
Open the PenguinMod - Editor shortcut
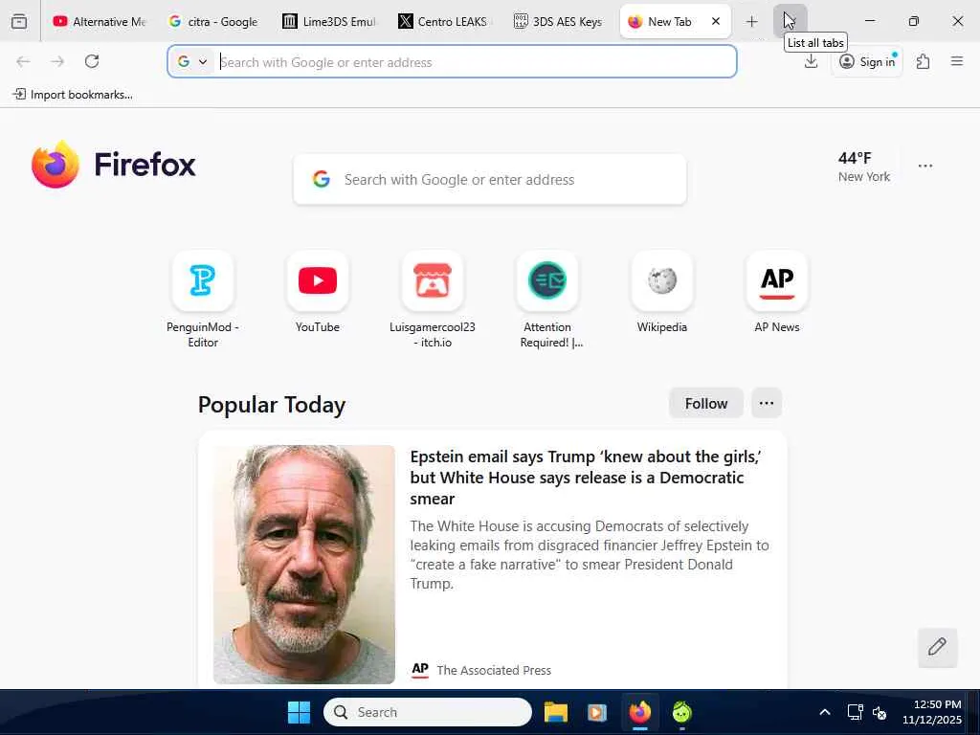203,300
